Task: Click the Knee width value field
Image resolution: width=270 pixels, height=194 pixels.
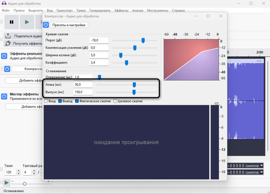Action: pos(99,55)
